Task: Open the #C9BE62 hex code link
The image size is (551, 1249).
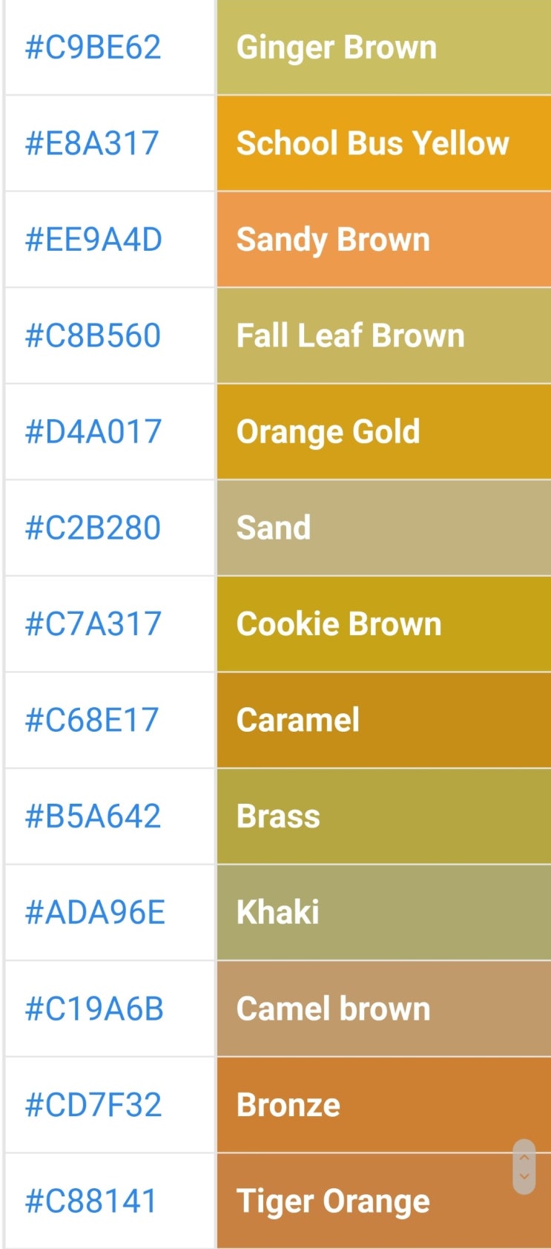Action: tap(93, 47)
